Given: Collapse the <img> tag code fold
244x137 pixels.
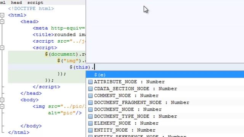Looking at the screenshot, I should click(x=2, y=107).
